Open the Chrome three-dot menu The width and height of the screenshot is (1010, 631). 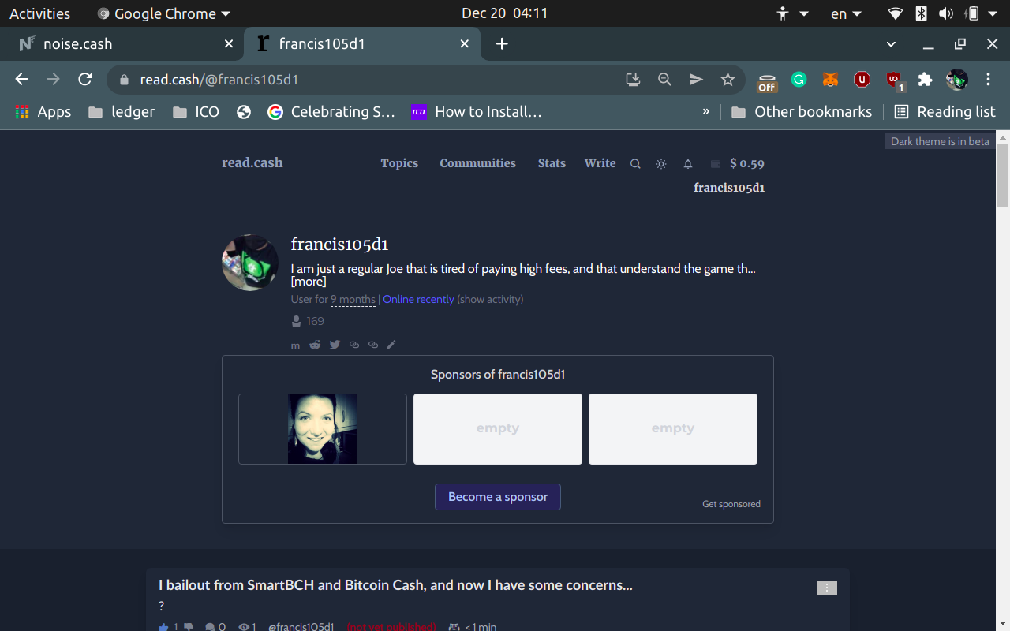pyautogui.click(x=988, y=79)
